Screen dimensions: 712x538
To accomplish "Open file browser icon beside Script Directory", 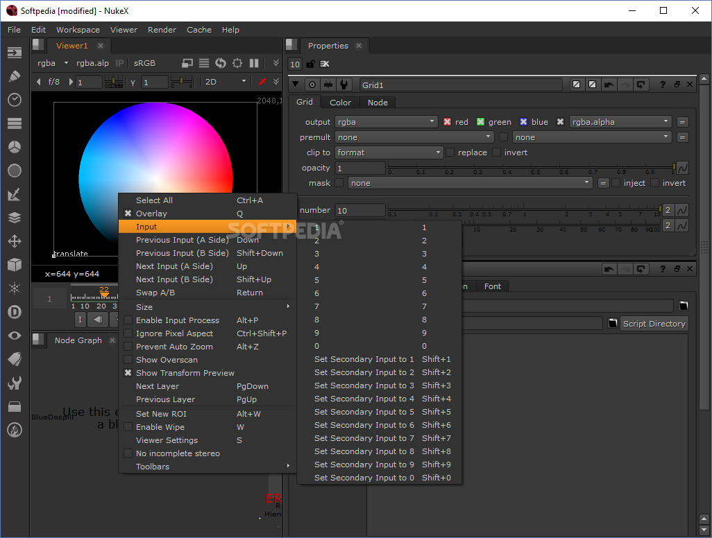I will 613,324.
